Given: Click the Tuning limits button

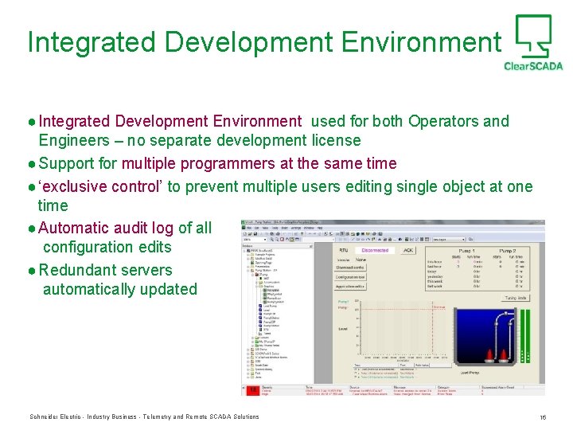Looking at the screenshot, I should pos(516,298).
